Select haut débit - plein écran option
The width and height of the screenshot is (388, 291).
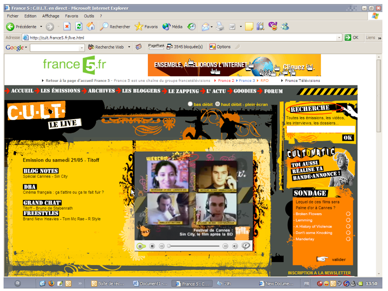218,104
